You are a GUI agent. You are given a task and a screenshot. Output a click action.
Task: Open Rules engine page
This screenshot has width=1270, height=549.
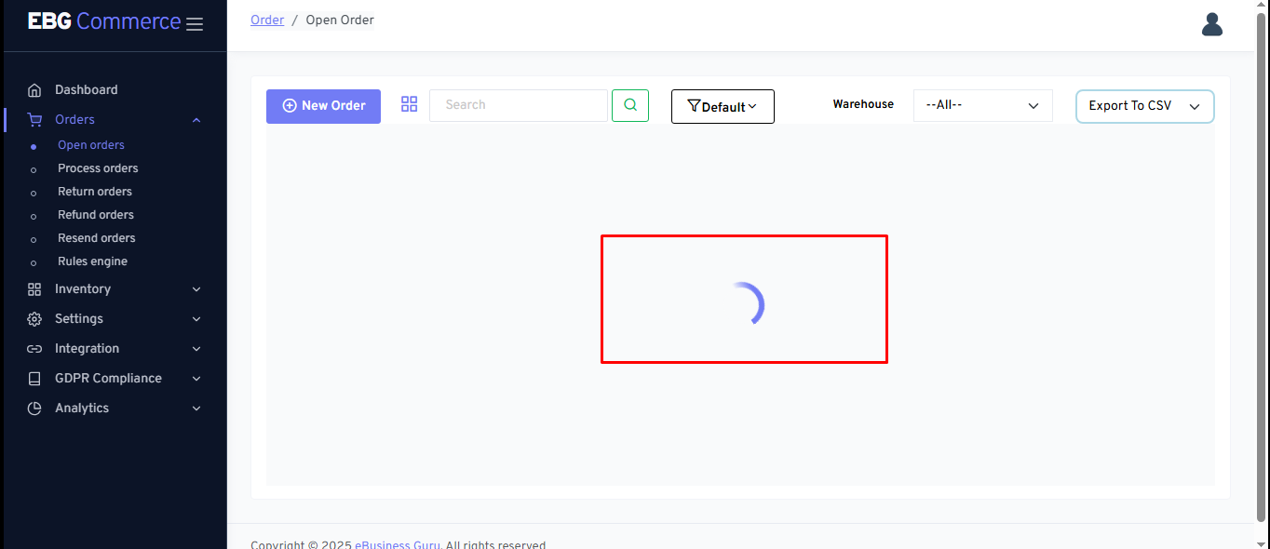coord(92,261)
